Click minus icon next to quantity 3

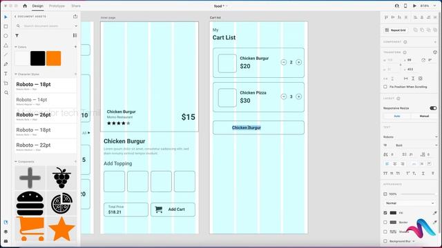pyautogui.click(x=284, y=96)
